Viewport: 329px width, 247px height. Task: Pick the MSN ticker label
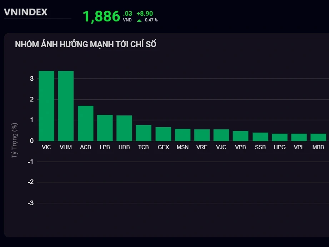[x=183, y=147]
